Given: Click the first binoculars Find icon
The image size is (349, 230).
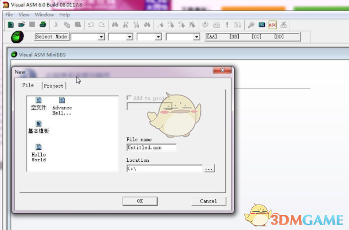Looking at the screenshot, I should click(115, 25).
